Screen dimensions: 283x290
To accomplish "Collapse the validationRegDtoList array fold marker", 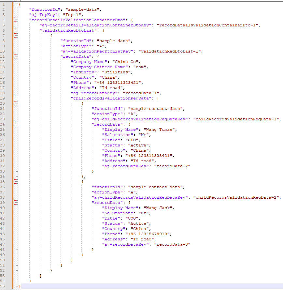I will (16, 30).
